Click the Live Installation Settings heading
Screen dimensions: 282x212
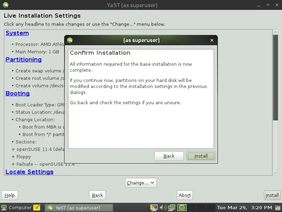(x=42, y=16)
